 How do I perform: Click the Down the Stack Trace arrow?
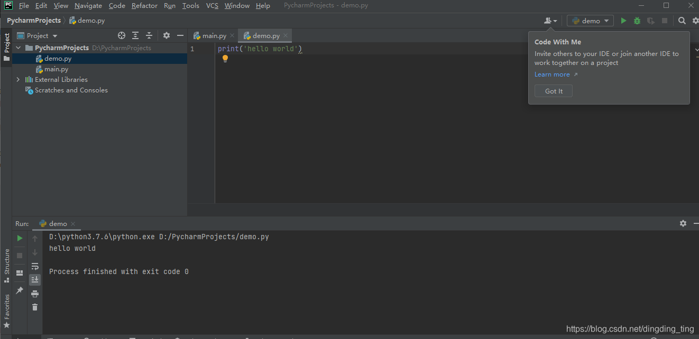tap(35, 252)
